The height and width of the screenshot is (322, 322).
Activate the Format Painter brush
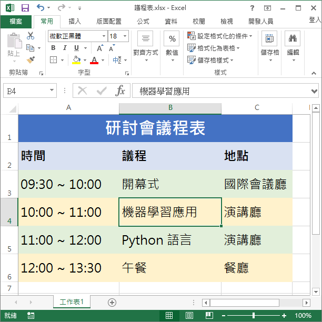31,60
